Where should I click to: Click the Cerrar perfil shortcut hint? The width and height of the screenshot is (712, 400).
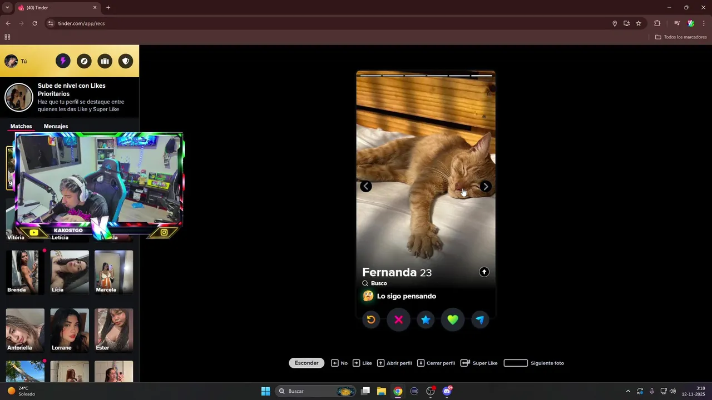point(436,363)
